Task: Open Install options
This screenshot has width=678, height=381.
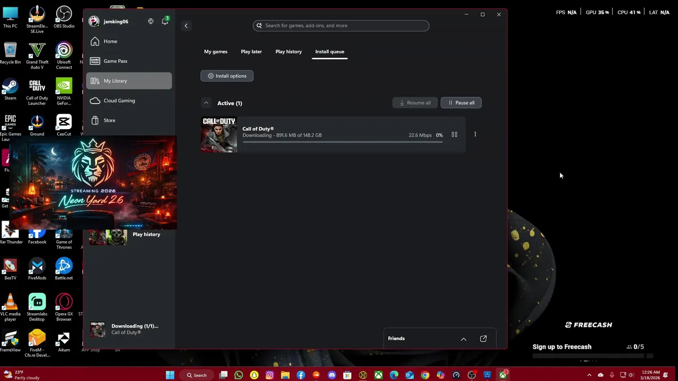Action: pyautogui.click(x=227, y=76)
